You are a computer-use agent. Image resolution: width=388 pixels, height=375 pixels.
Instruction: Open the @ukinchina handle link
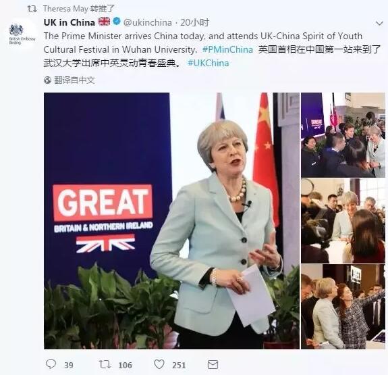click(x=148, y=22)
